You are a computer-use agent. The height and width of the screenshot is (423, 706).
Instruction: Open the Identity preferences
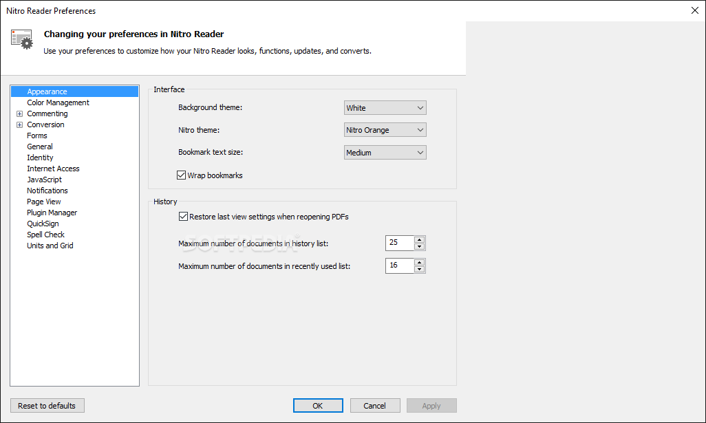click(40, 158)
